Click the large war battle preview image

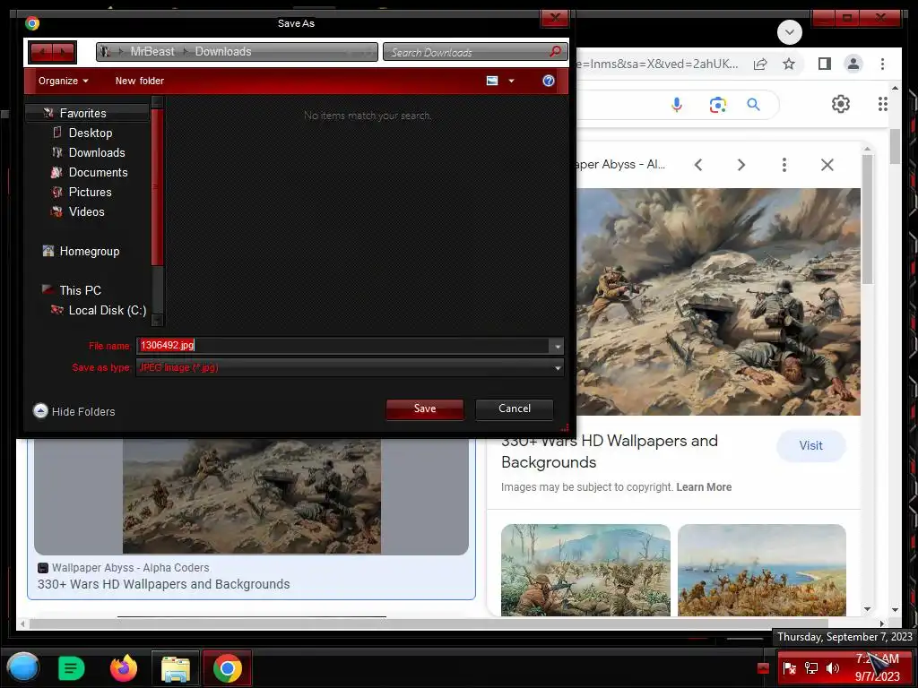coord(718,302)
